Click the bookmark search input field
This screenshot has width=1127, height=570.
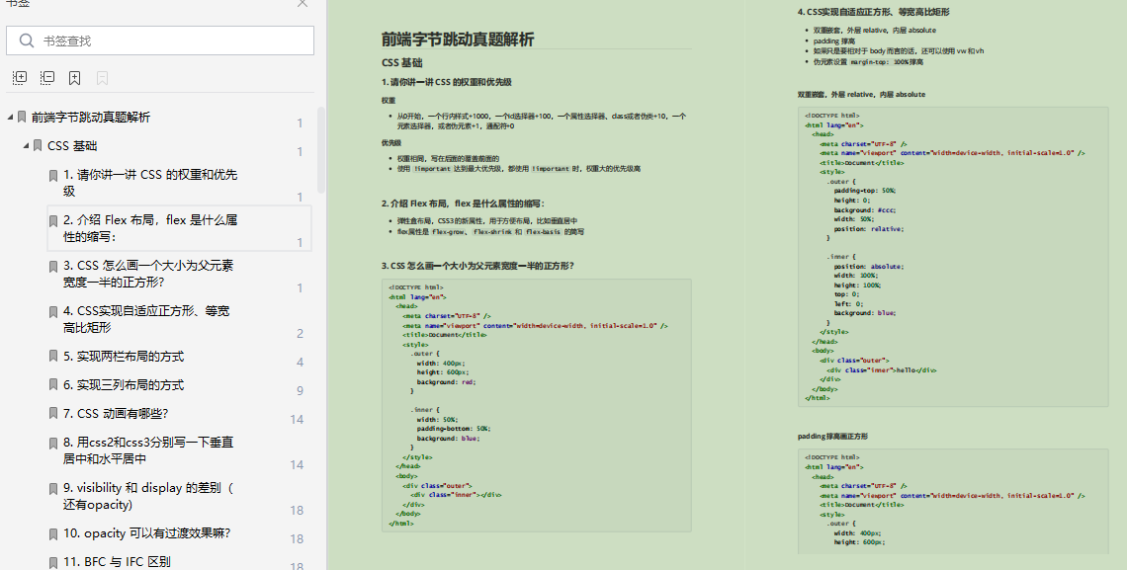pyautogui.click(x=160, y=41)
